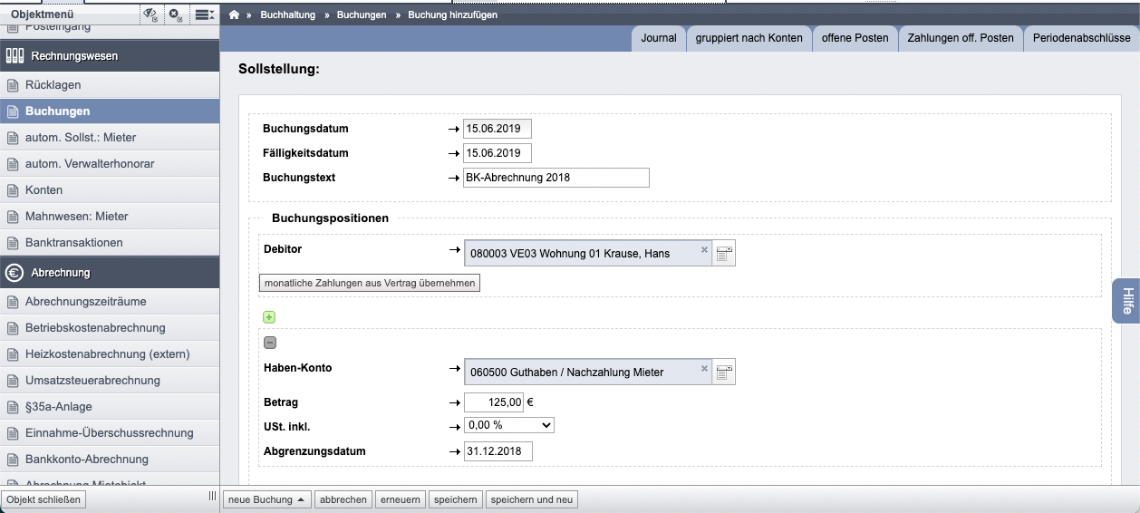The image size is (1140, 513).
Task: Open Buchungen breadcrumb link
Action: pyautogui.click(x=361, y=15)
